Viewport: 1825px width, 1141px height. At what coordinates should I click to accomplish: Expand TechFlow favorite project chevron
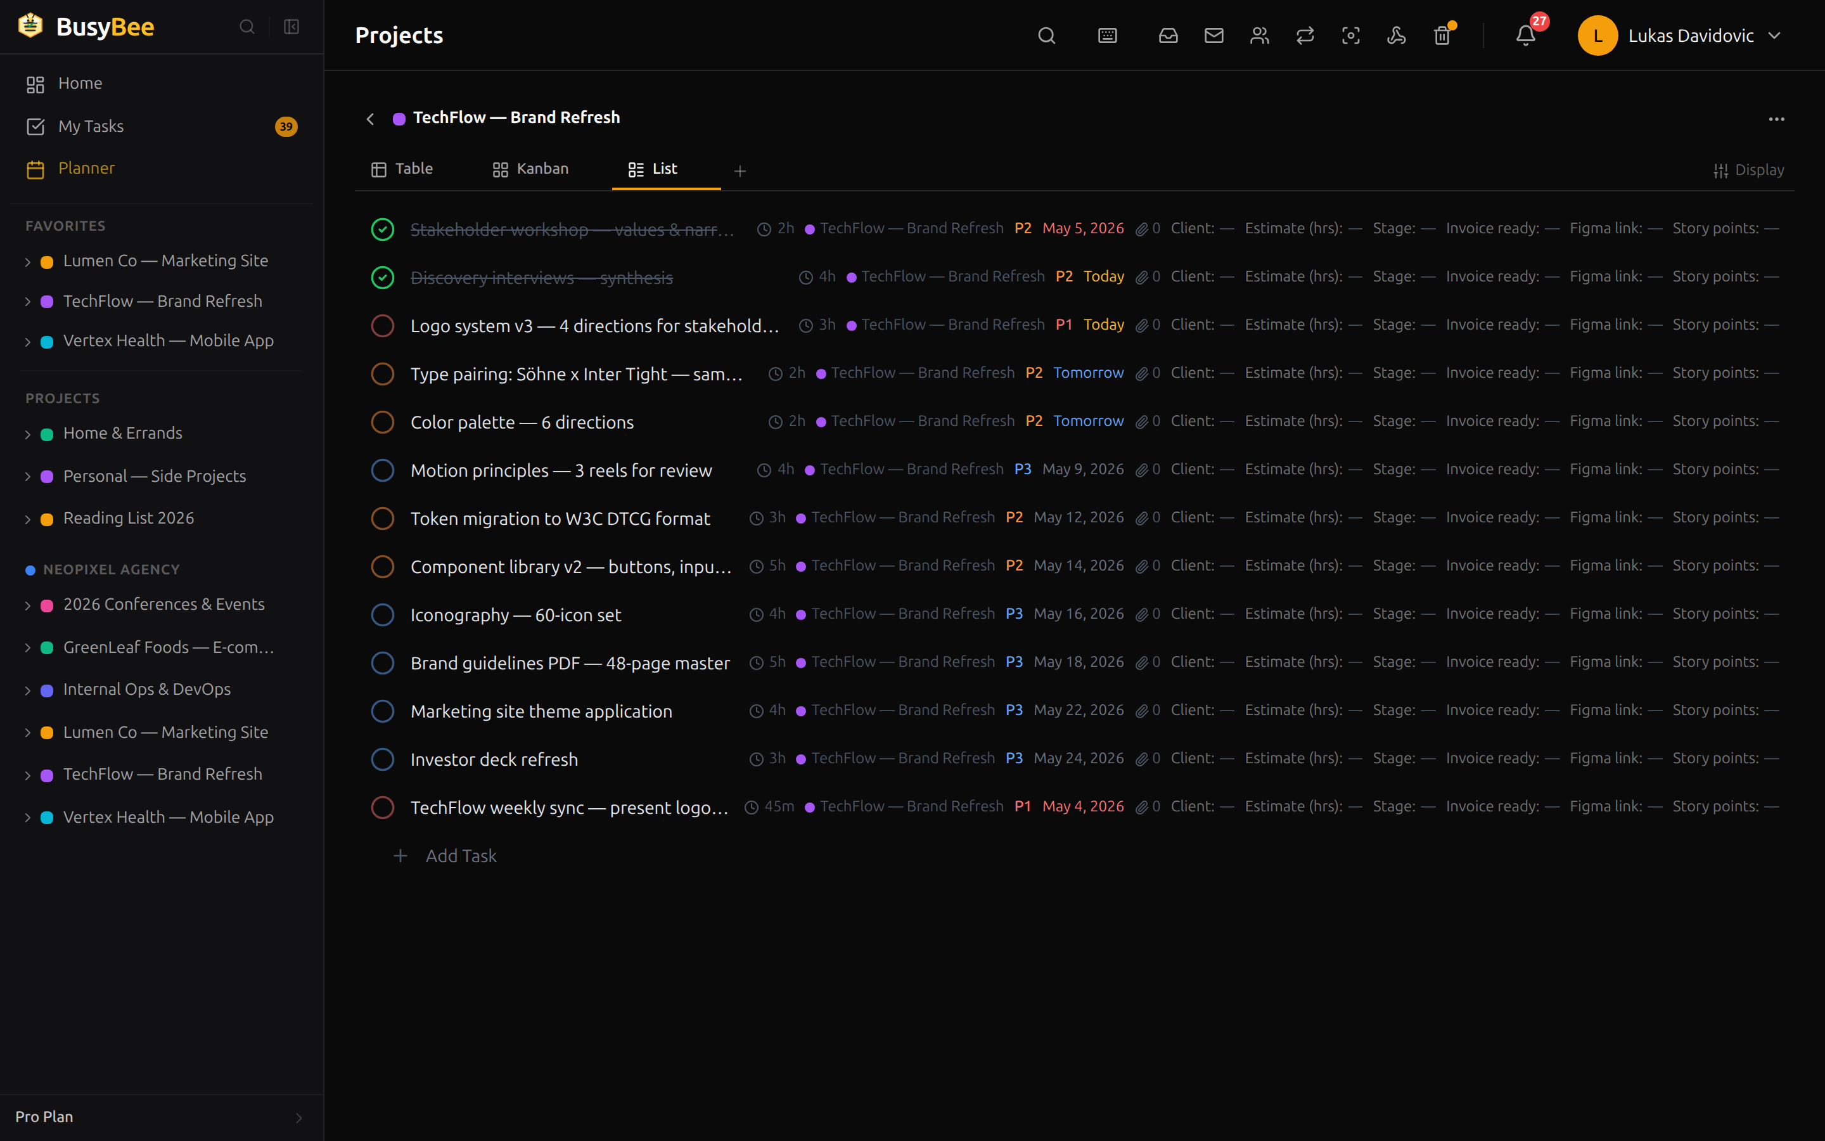[x=28, y=302]
